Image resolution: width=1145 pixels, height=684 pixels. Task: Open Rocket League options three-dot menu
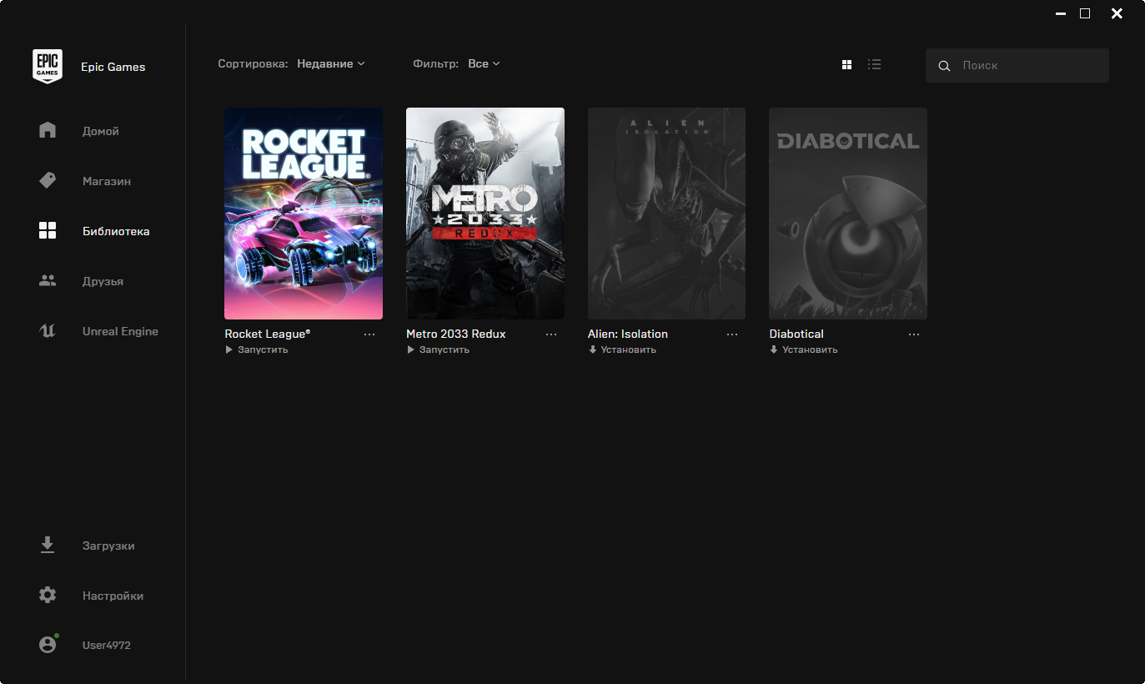[369, 334]
